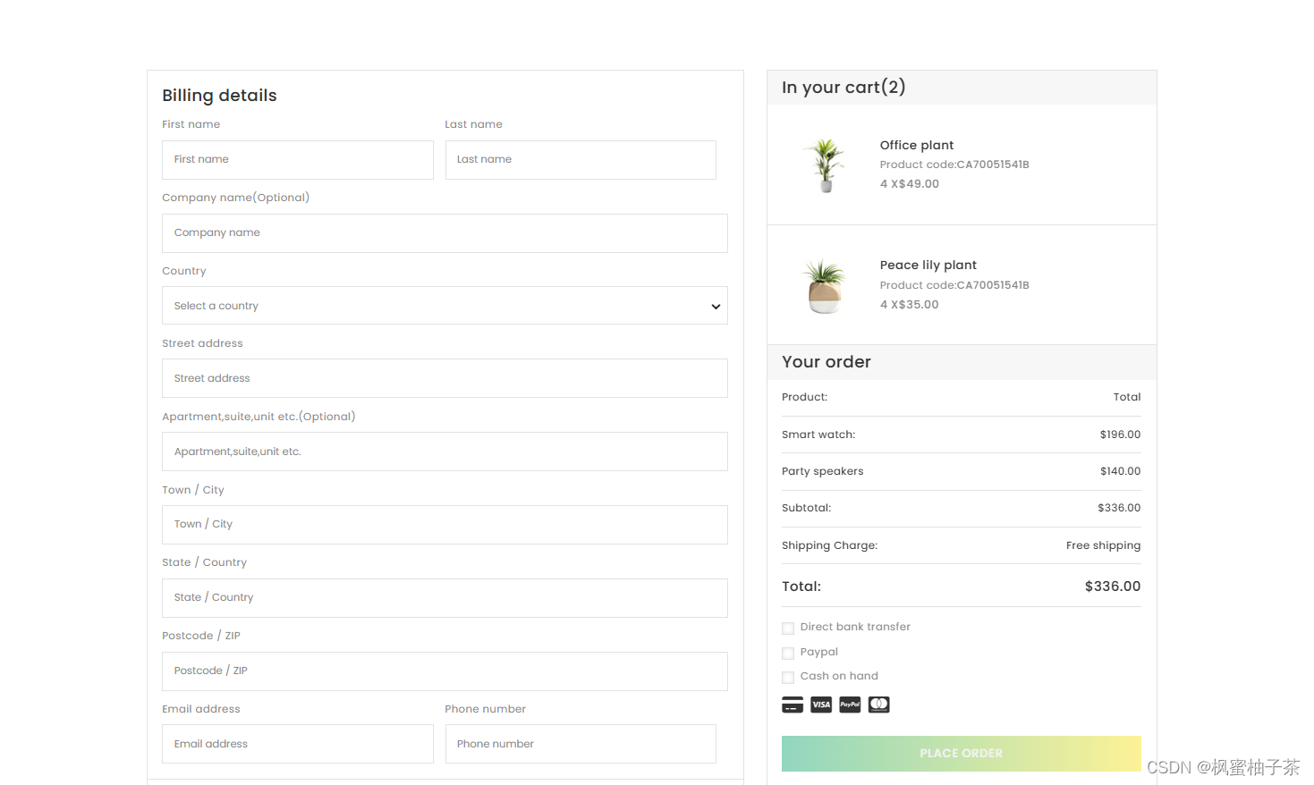
Task: Open the Office plant product thumbnail
Action: coord(826,165)
